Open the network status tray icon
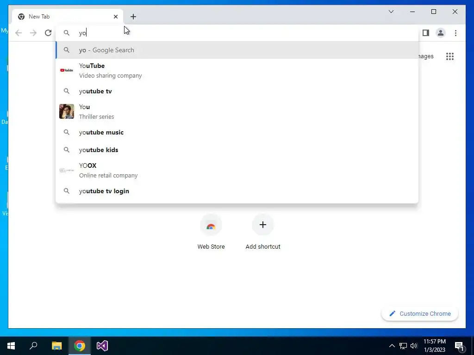The height and width of the screenshot is (355, 474). (x=403, y=346)
